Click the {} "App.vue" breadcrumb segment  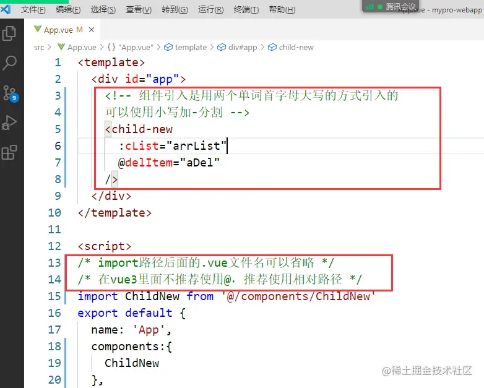point(130,47)
